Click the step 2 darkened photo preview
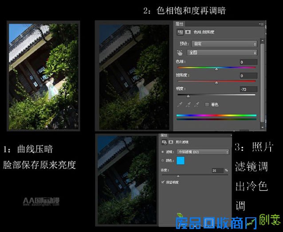This screenshot has height=232, width=283. (134, 77)
